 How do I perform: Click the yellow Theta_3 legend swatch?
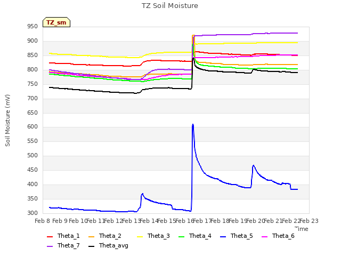pos(140,237)
